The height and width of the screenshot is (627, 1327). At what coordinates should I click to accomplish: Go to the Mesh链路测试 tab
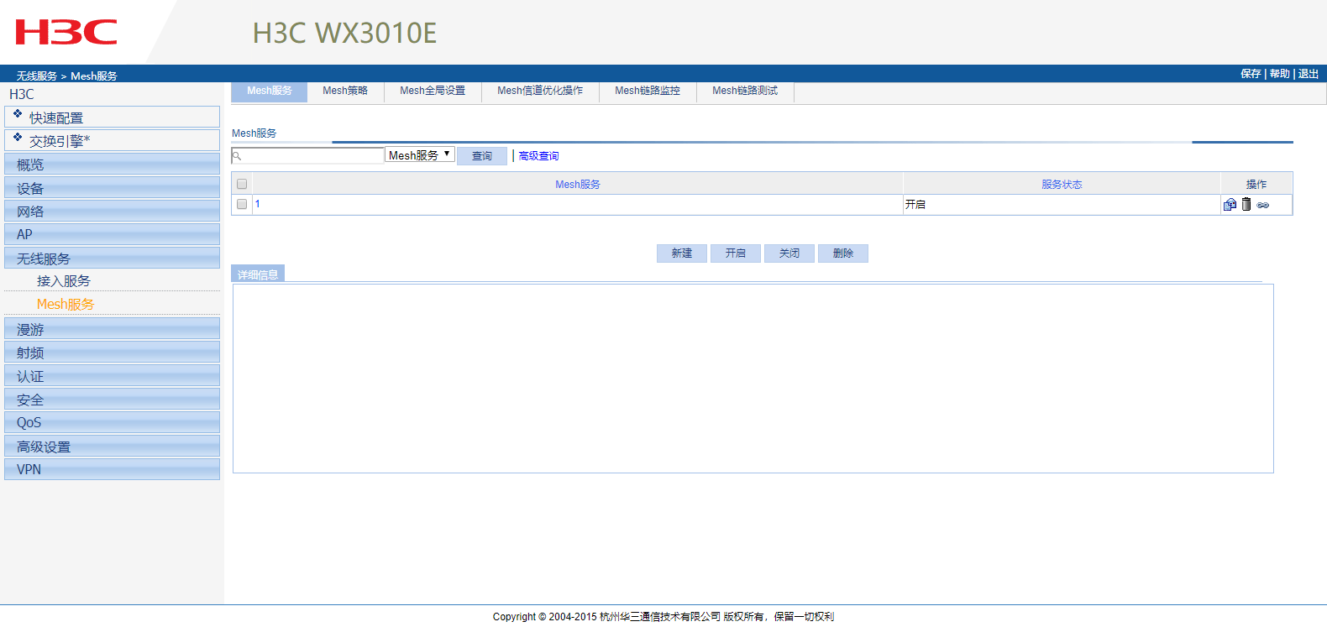pos(745,91)
